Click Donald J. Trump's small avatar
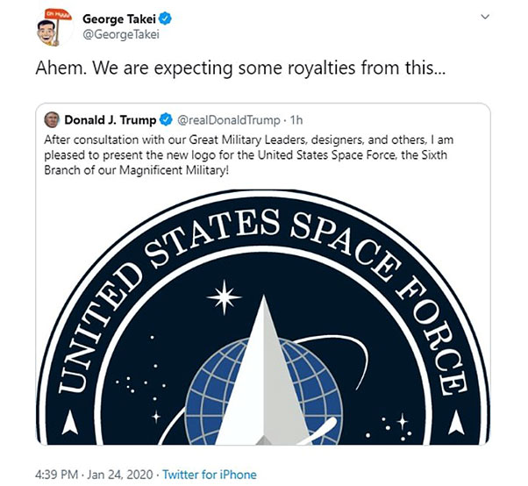Screen dimensions: 528x486 pos(52,120)
